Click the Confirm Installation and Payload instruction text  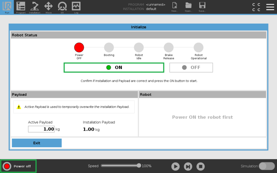click(139, 81)
